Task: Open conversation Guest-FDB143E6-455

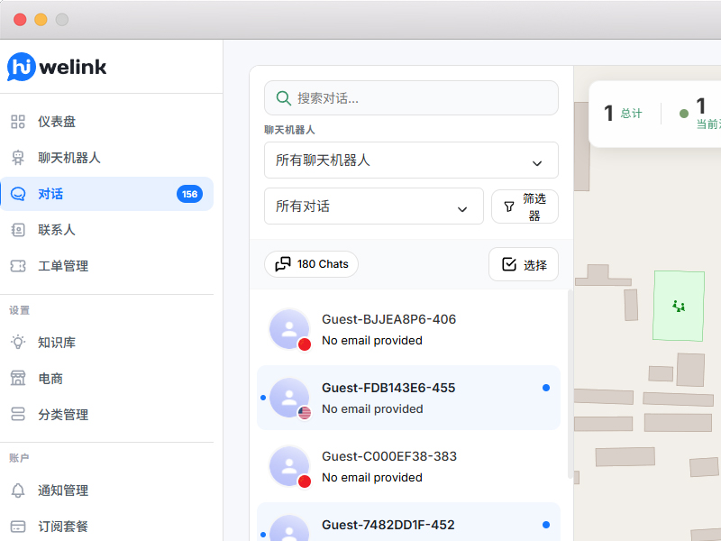Action: pos(408,398)
